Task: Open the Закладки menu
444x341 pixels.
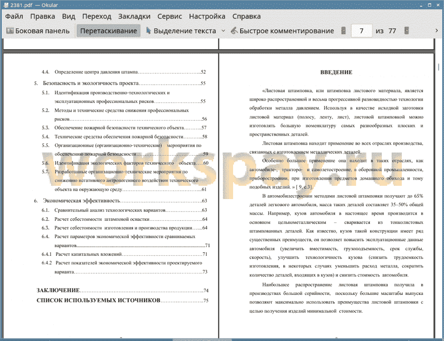Action: [x=134, y=16]
